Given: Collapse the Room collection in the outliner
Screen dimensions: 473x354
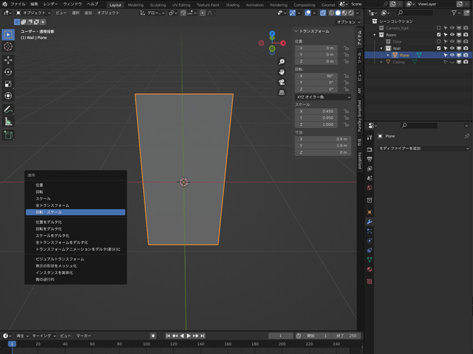Looking at the screenshot, I should pos(375,35).
